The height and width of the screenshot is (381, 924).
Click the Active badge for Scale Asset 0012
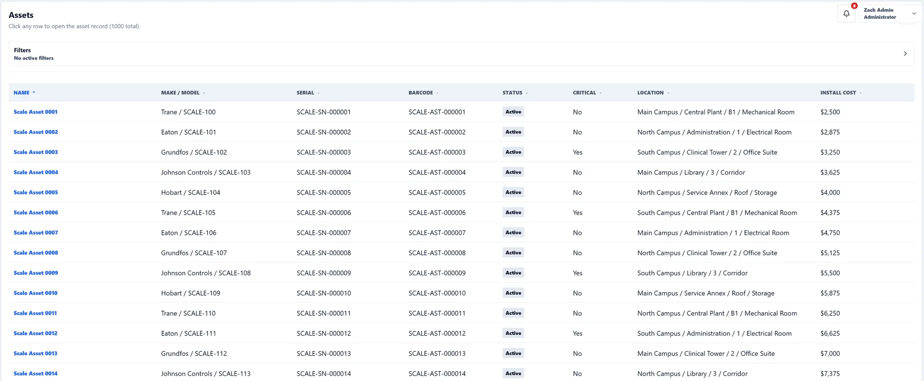click(513, 333)
